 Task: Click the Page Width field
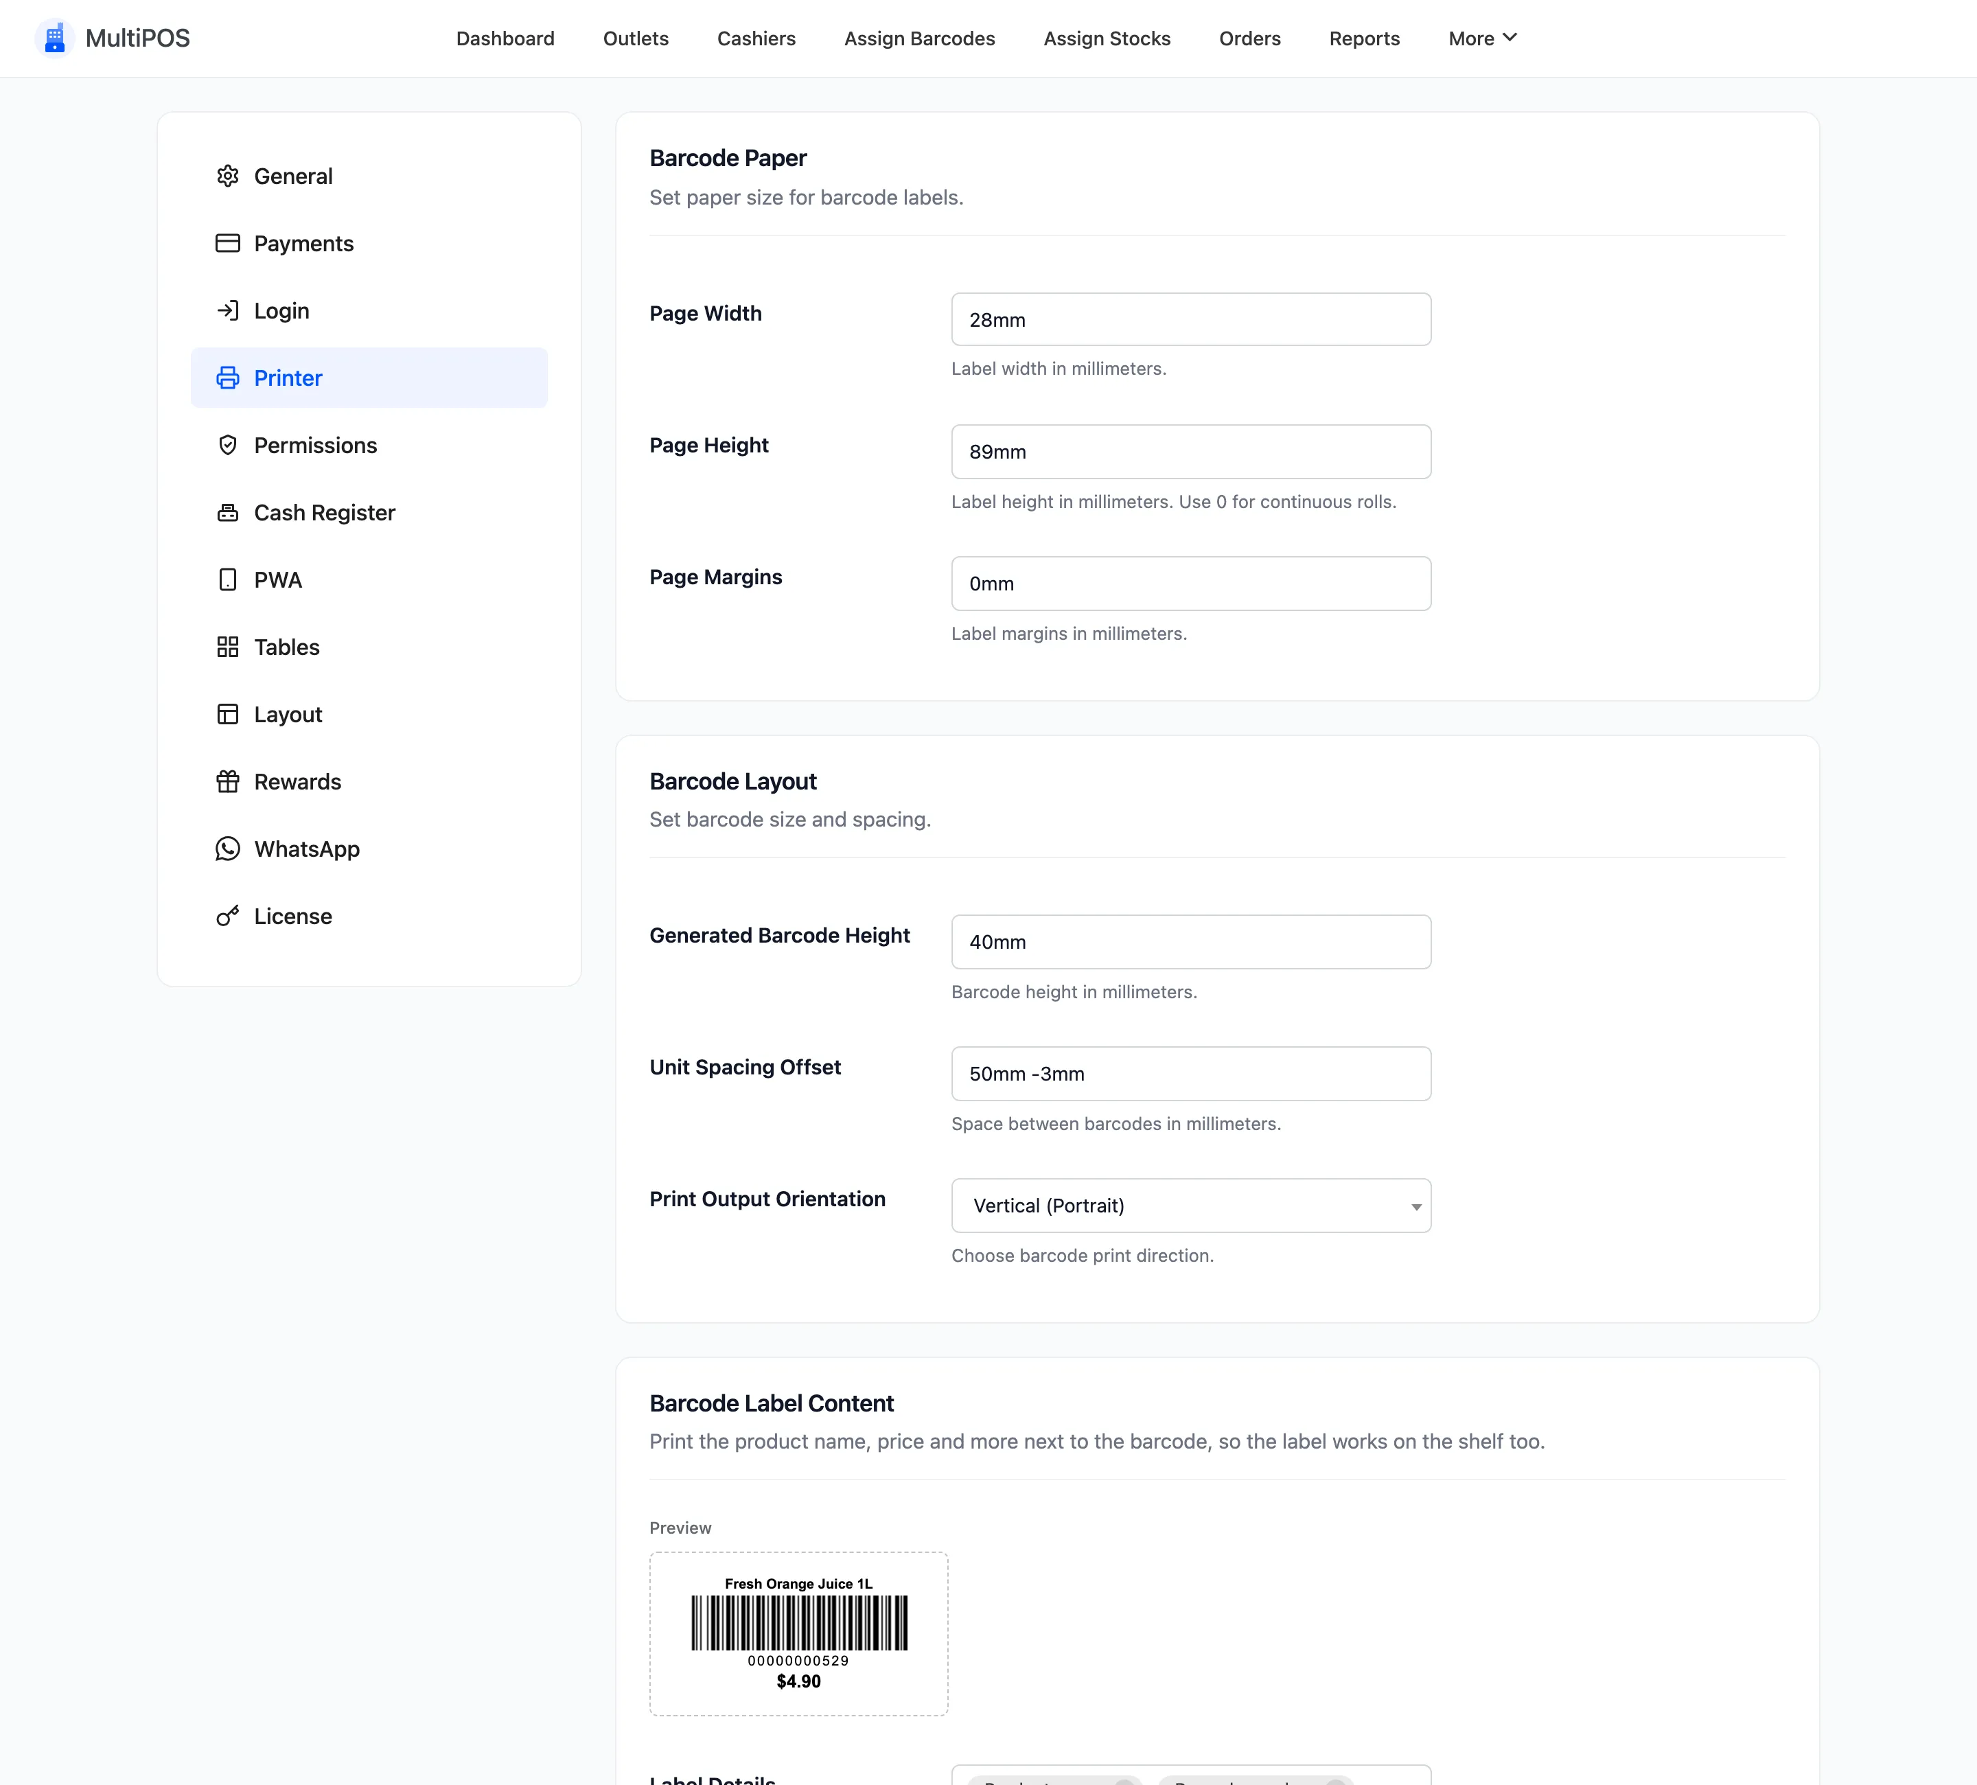point(1190,320)
